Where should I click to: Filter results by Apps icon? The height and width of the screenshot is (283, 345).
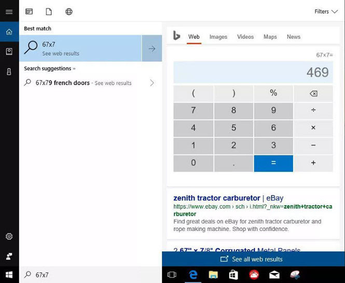(x=29, y=11)
